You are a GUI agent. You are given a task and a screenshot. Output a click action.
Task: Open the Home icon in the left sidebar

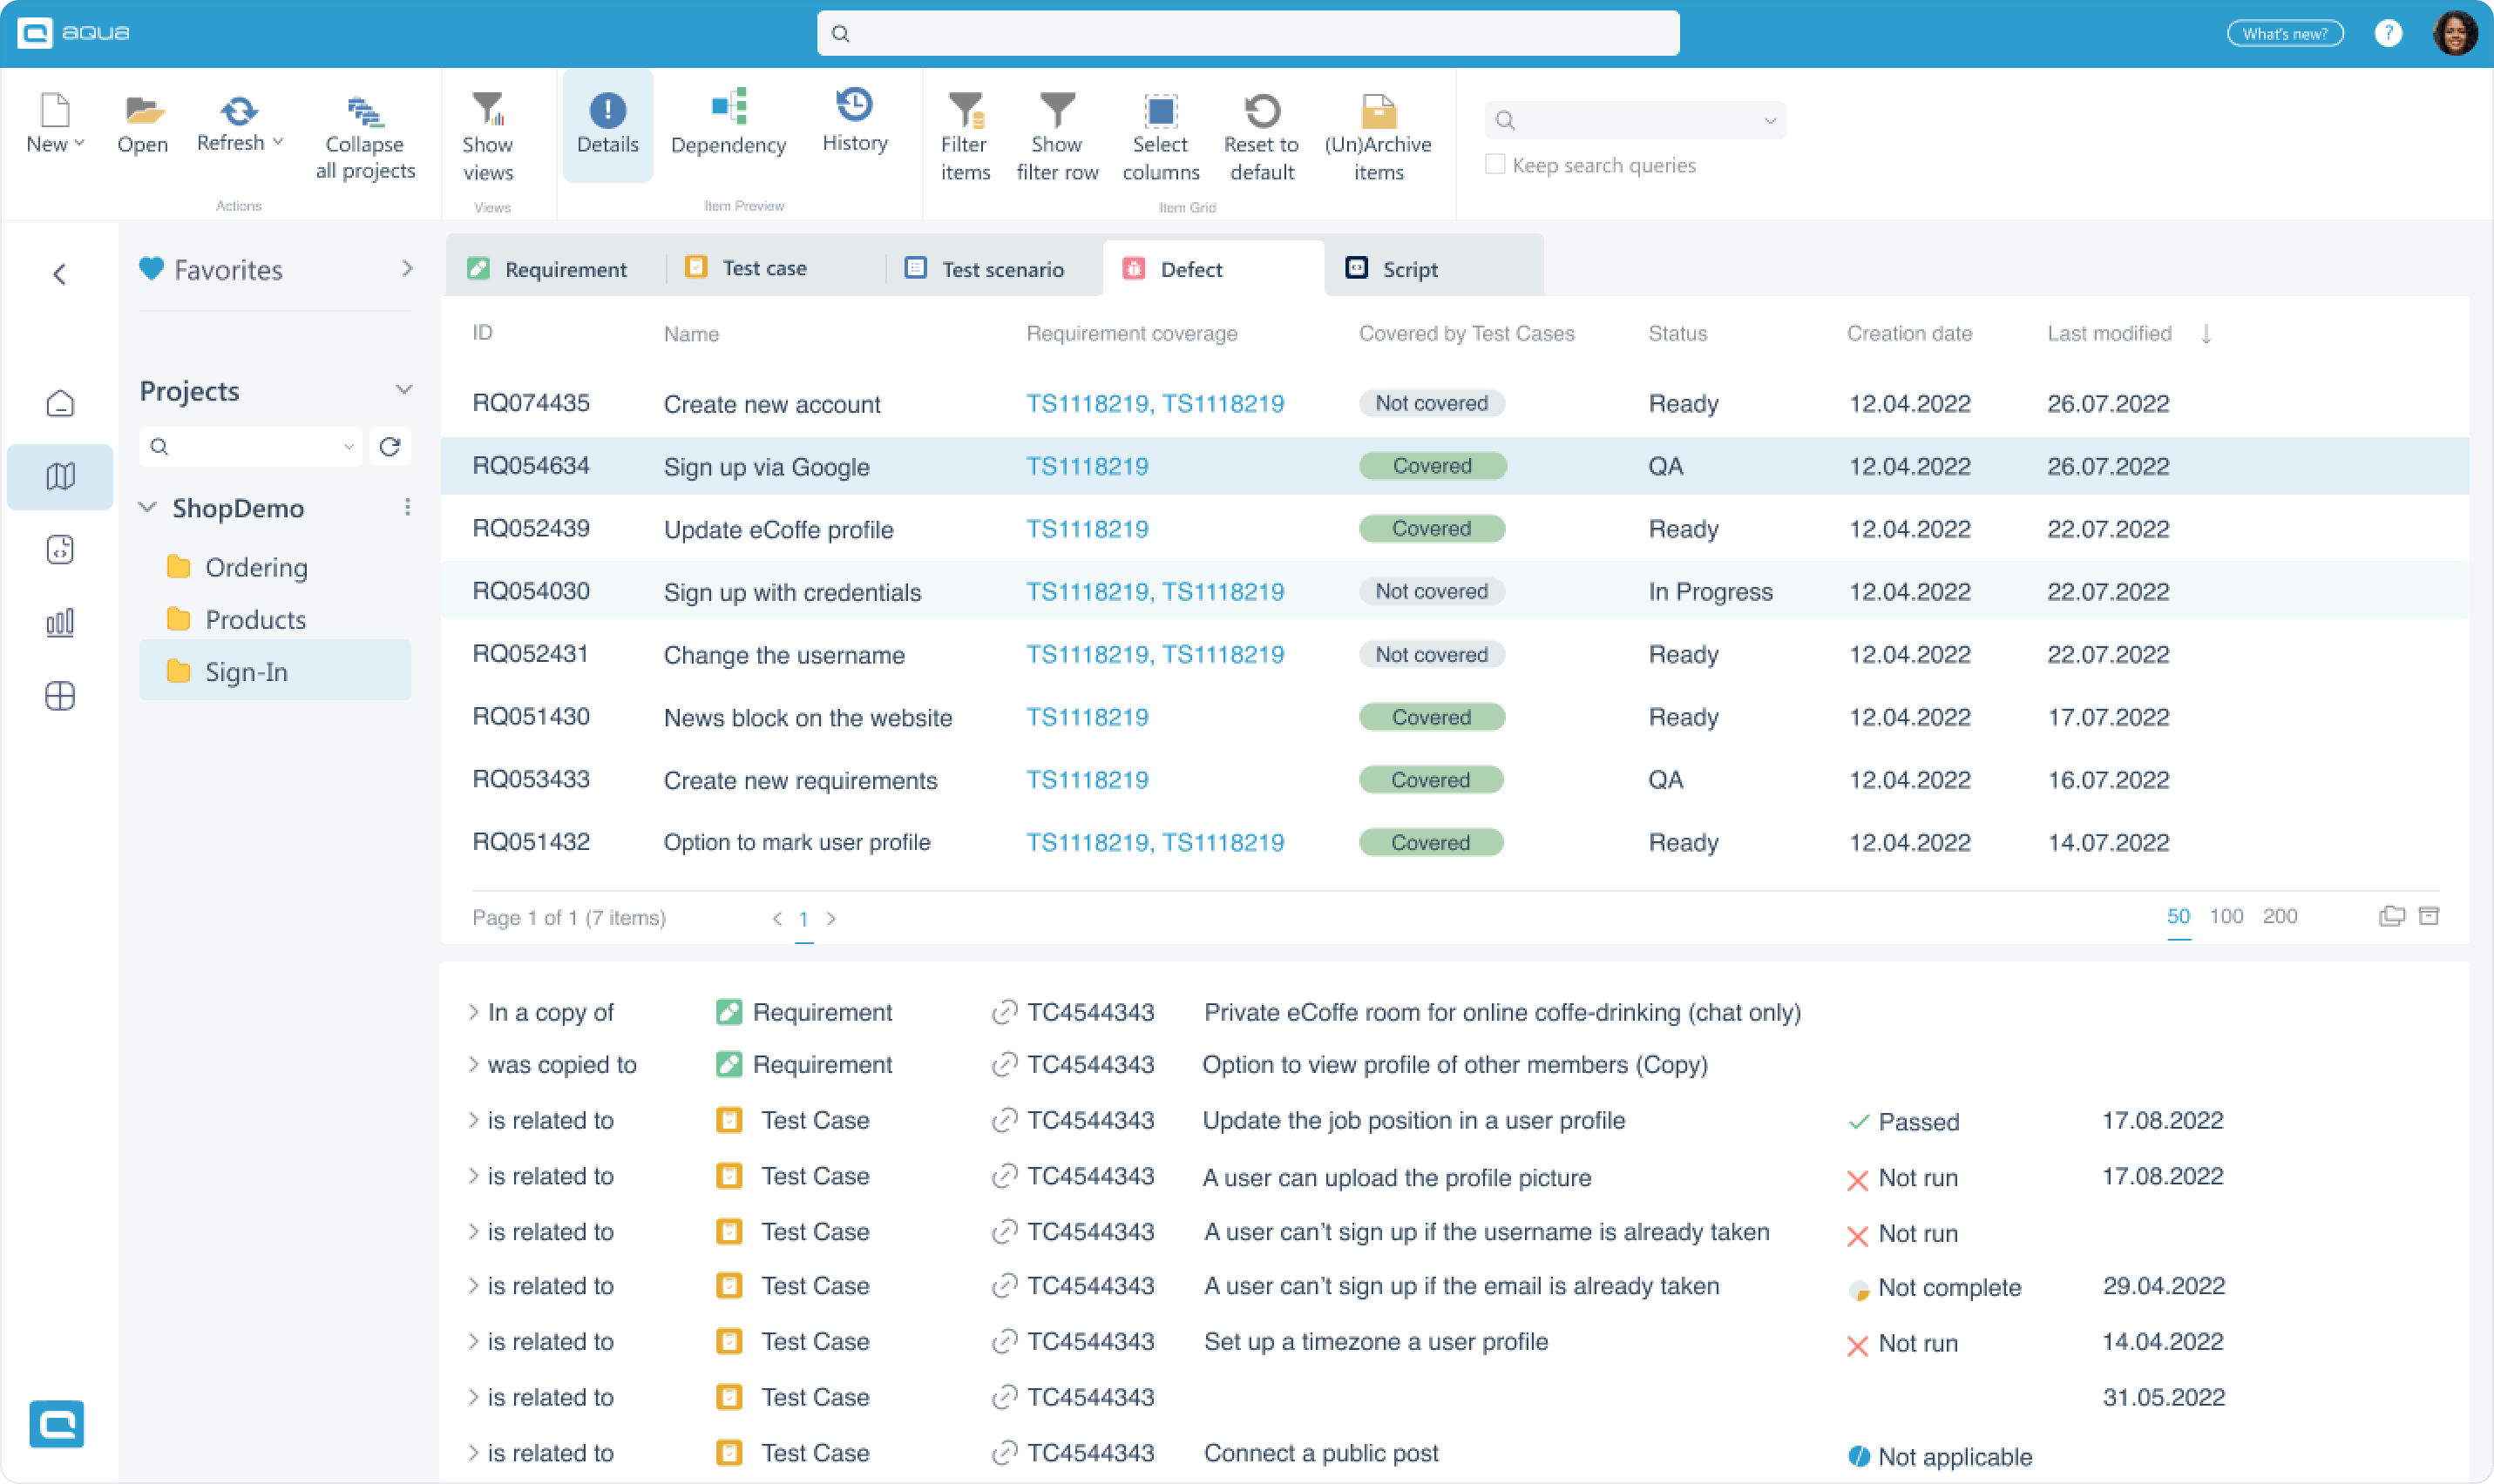[59, 403]
